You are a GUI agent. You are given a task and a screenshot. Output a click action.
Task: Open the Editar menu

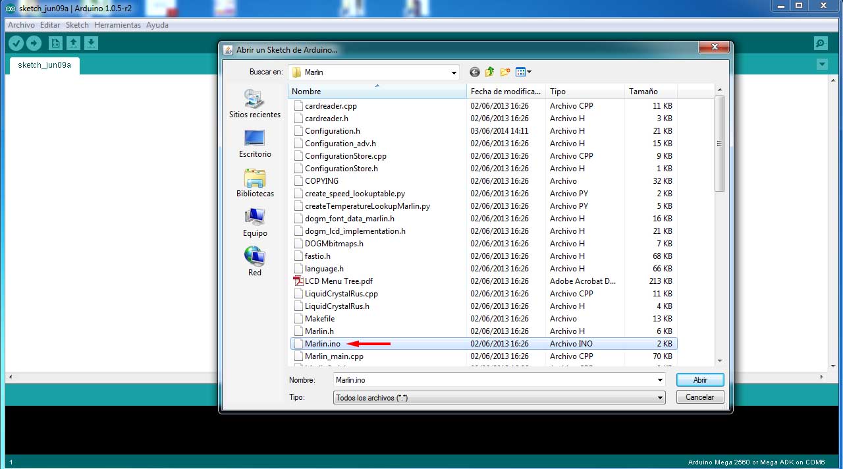pyautogui.click(x=50, y=25)
